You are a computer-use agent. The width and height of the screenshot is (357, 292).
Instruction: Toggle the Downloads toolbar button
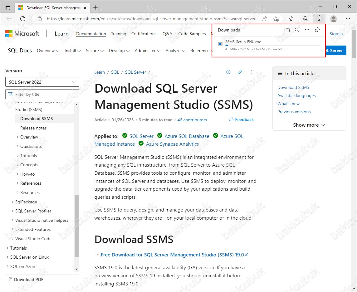(319, 19)
